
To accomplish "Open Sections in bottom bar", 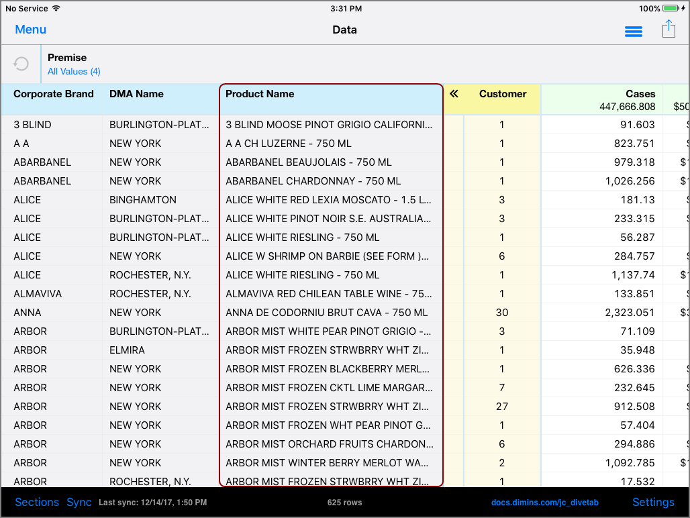I will [37, 502].
